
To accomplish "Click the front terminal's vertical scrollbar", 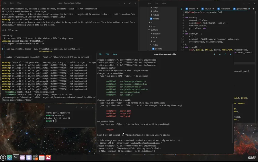I will [x=232, y=114].
